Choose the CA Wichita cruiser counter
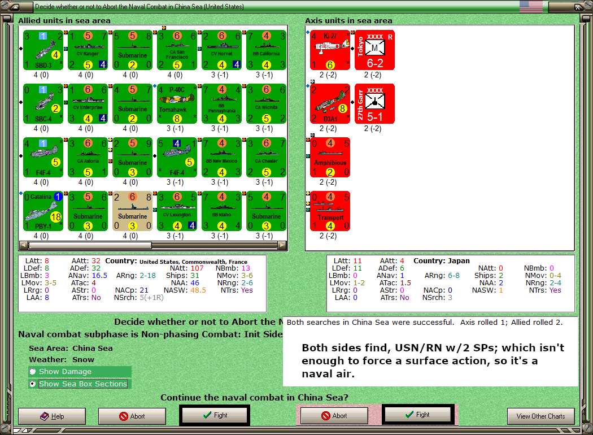 266,104
